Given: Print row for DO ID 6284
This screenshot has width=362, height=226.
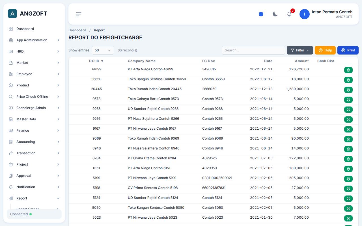Looking at the screenshot, I should [348, 159].
